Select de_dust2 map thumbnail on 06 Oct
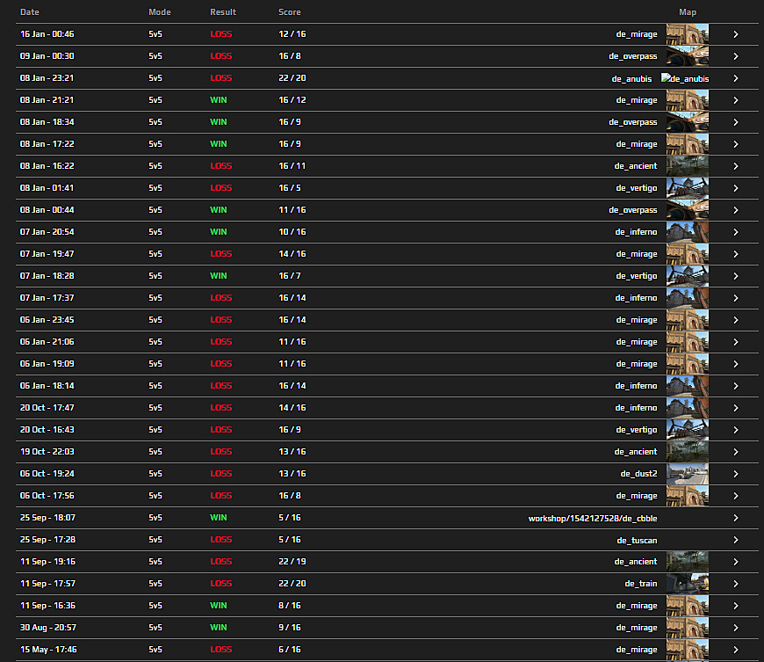This screenshot has width=764, height=662. (x=687, y=474)
